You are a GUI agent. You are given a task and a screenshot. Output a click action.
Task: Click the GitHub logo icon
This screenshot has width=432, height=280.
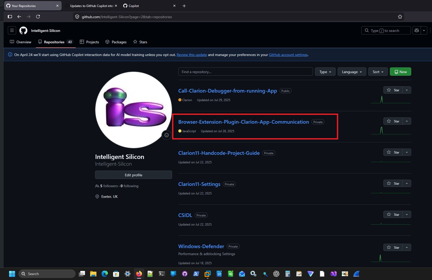23,30
